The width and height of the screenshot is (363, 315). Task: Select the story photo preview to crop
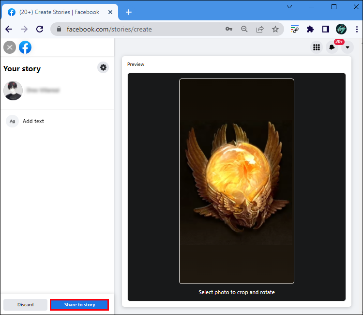[237, 181]
